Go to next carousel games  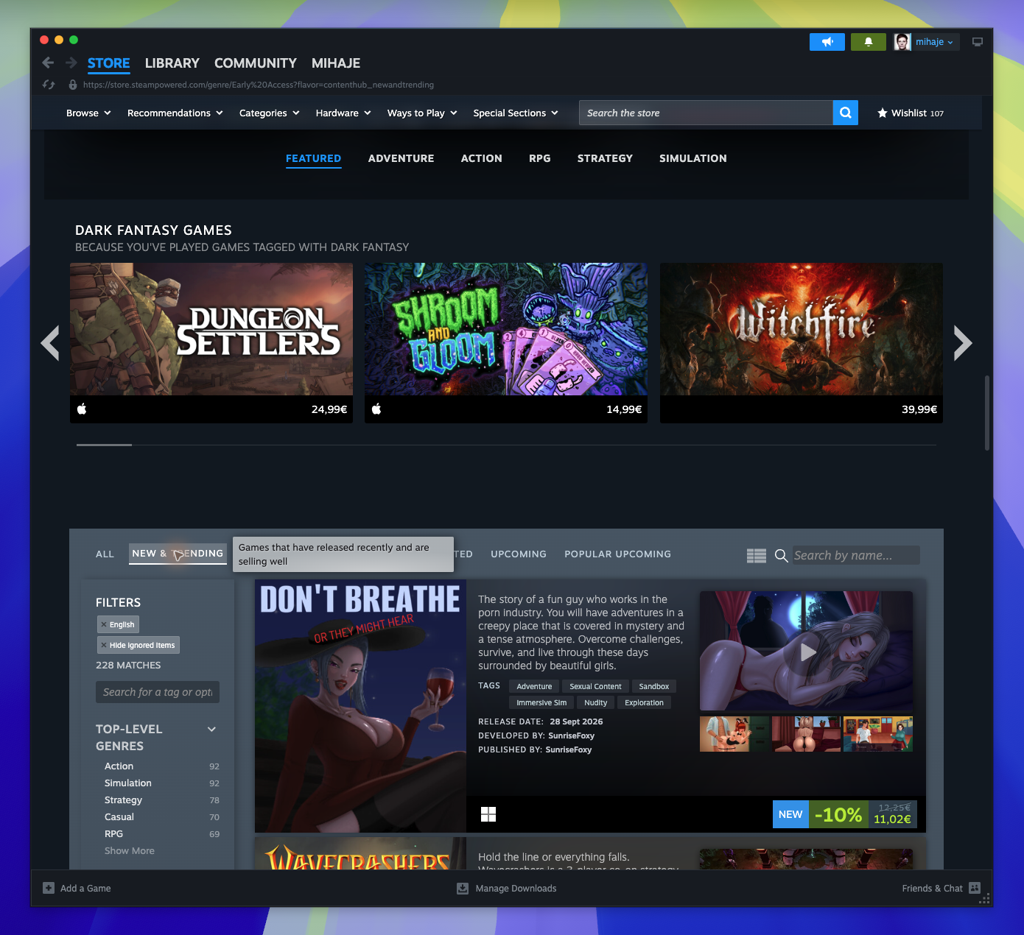tap(963, 343)
